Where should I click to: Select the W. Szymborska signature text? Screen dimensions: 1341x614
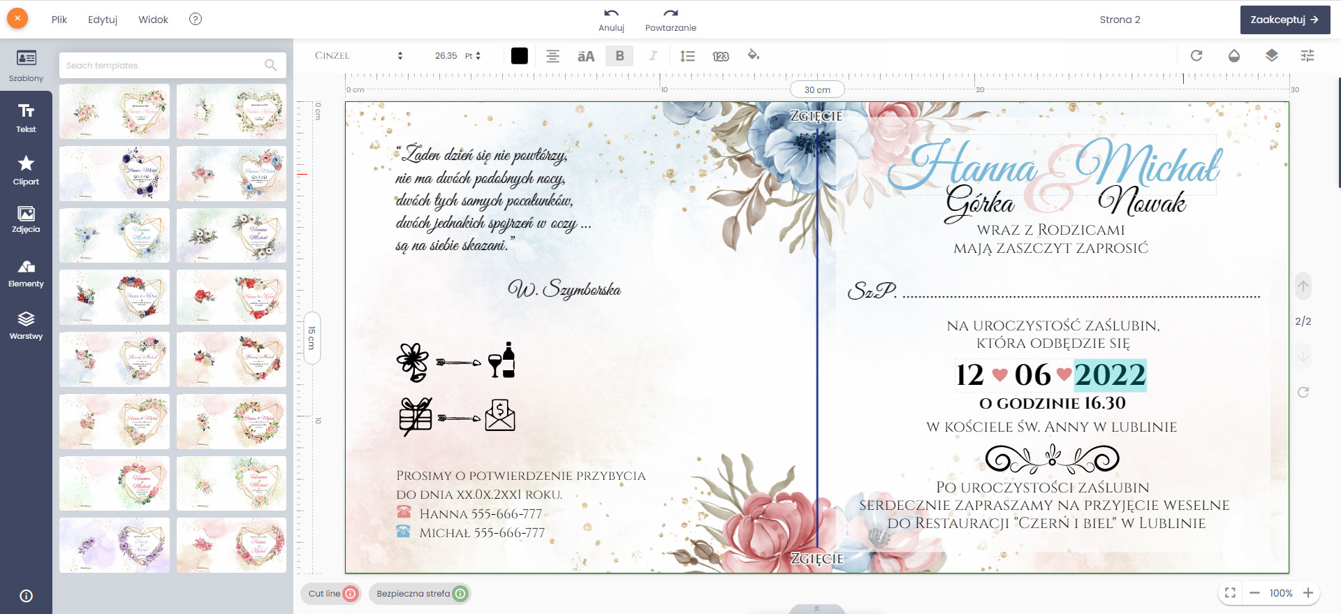click(x=564, y=288)
